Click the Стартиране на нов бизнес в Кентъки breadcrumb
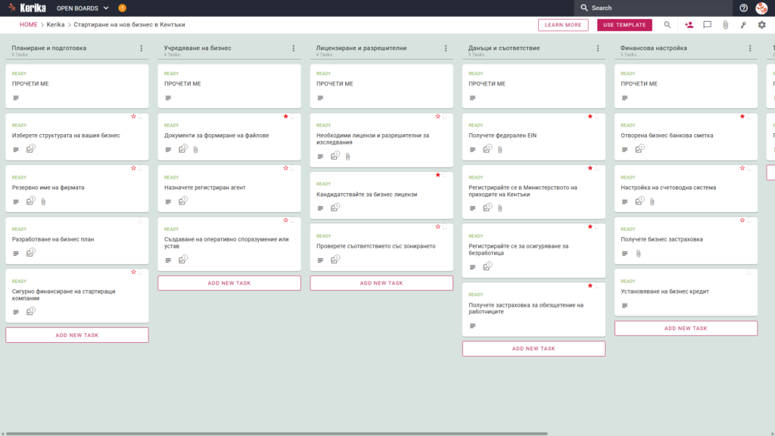This screenshot has width=775, height=436. point(129,25)
